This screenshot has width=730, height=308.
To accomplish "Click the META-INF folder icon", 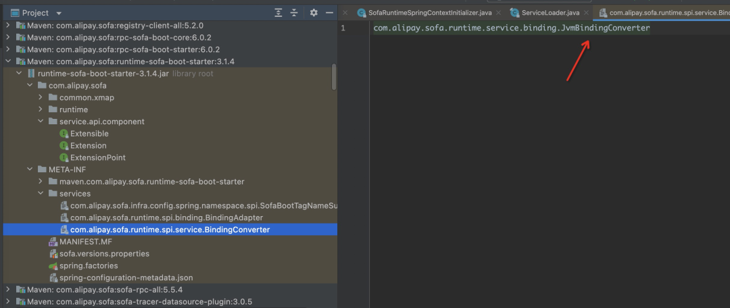I will tap(42, 170).
